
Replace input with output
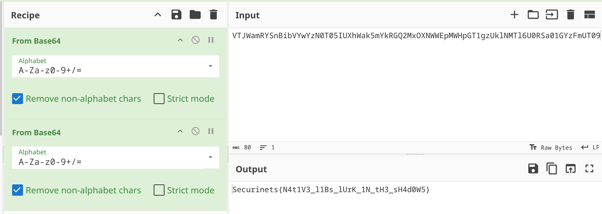click(x=571, y=168)
